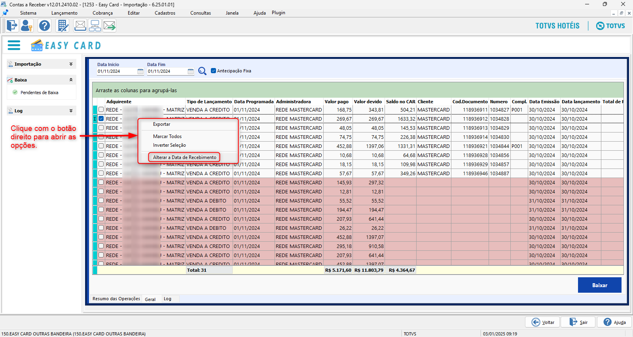Screen dimensions: 633x337
Task: Select Marcar Todos in context menu
Action: coord(167,136)
